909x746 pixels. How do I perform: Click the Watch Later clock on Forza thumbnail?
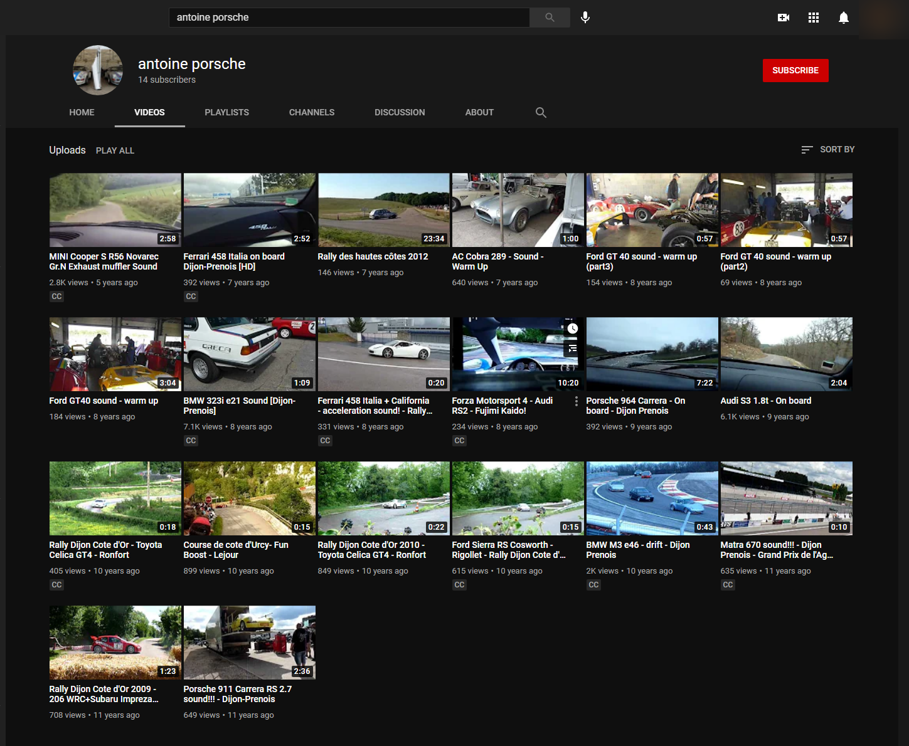(x=573, y=328)
